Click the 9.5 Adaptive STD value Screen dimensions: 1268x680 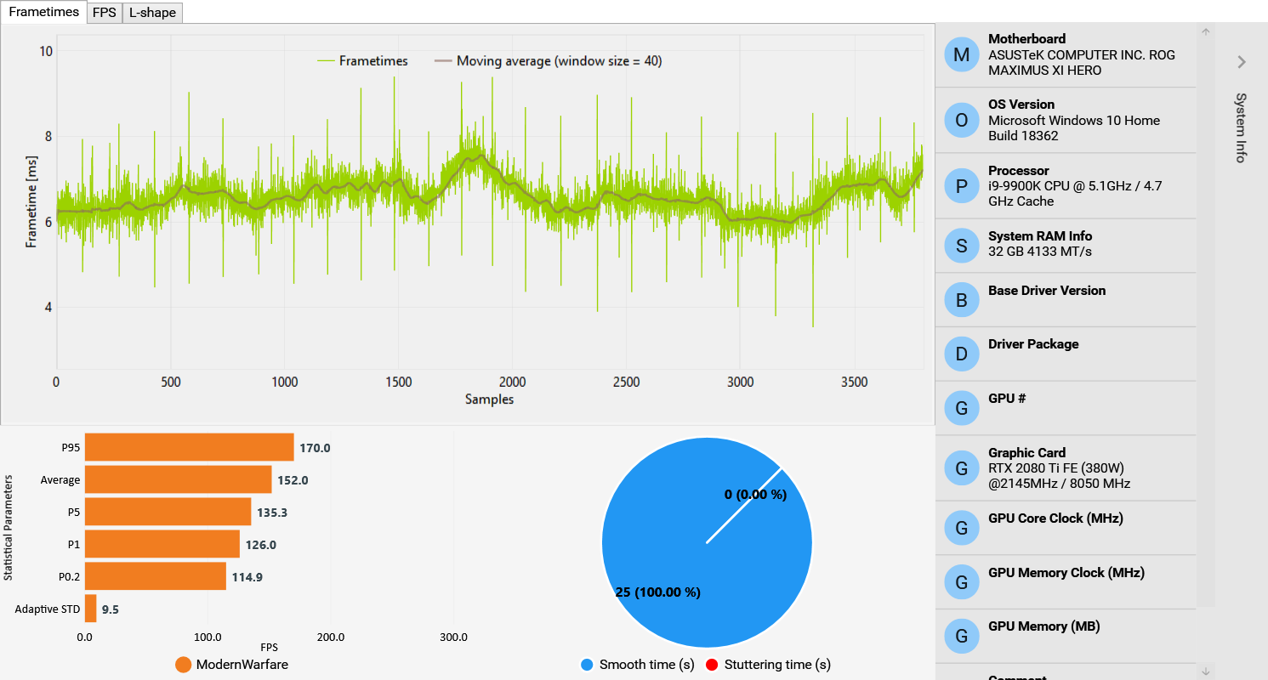tap(110, 609)
